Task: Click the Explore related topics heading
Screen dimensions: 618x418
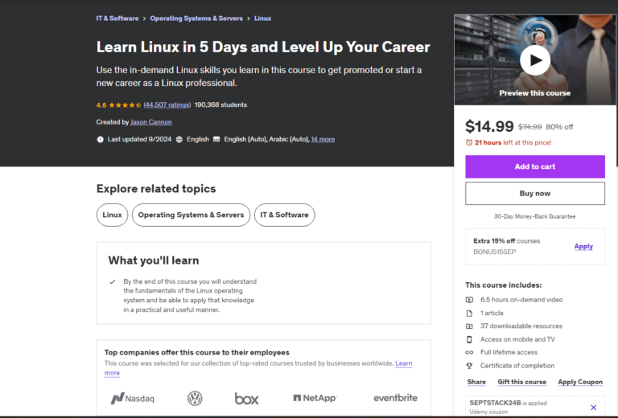Action: click(156, 189)
